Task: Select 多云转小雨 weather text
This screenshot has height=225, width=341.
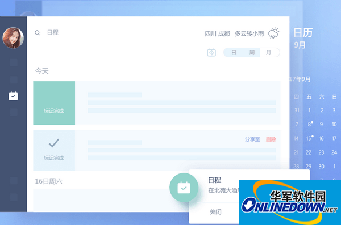Action: click(x=249, y=33)
